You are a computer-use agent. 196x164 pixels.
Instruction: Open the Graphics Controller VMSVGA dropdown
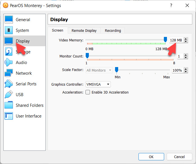tap(98, 85)
